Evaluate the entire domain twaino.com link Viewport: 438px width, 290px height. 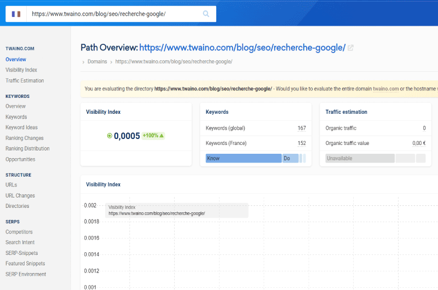(386, 89)
